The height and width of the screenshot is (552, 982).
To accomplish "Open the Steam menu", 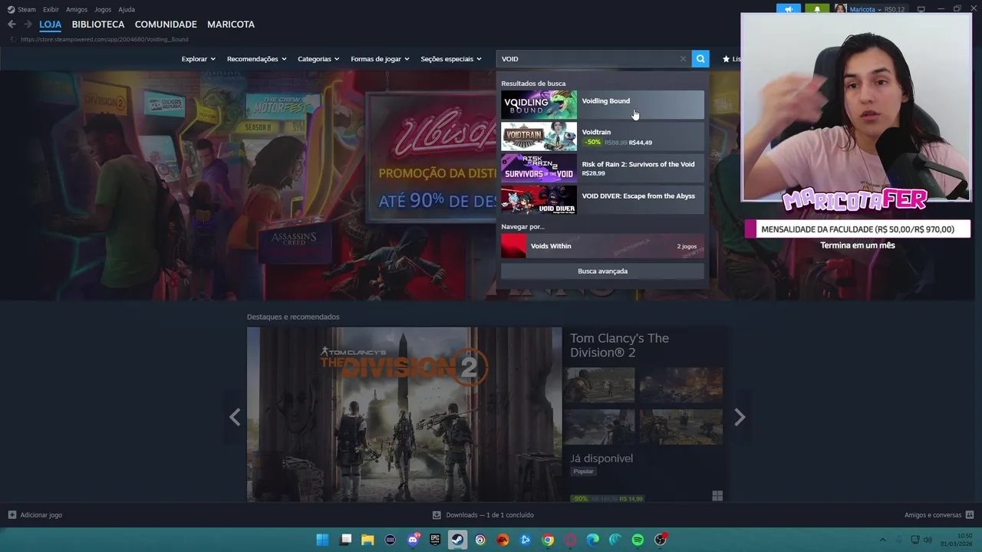I will pos(27,9).
